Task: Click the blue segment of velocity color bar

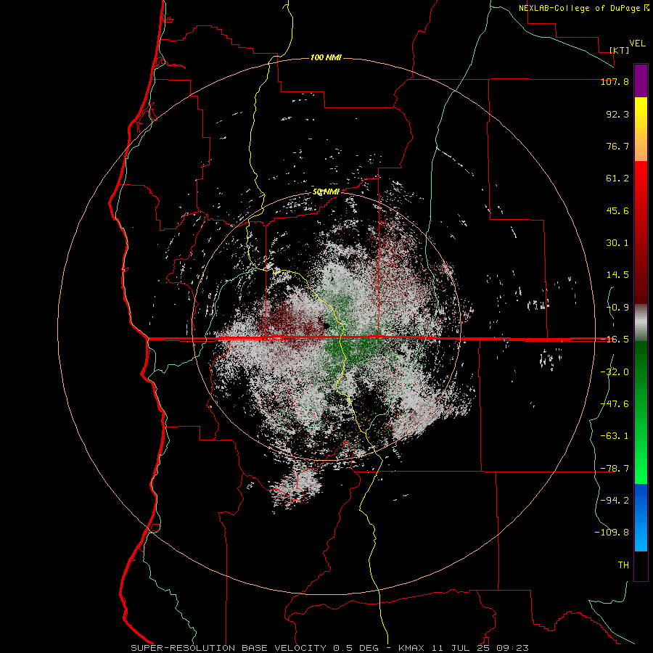Action: click(641, 517)
